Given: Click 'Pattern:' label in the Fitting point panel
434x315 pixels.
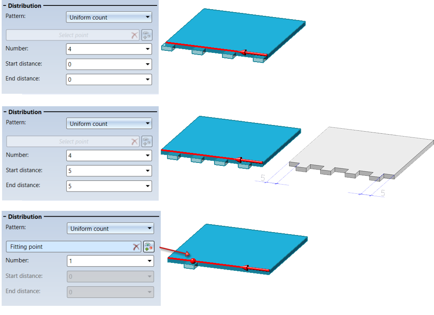Looking at the screenshot, I should (16, 227).
